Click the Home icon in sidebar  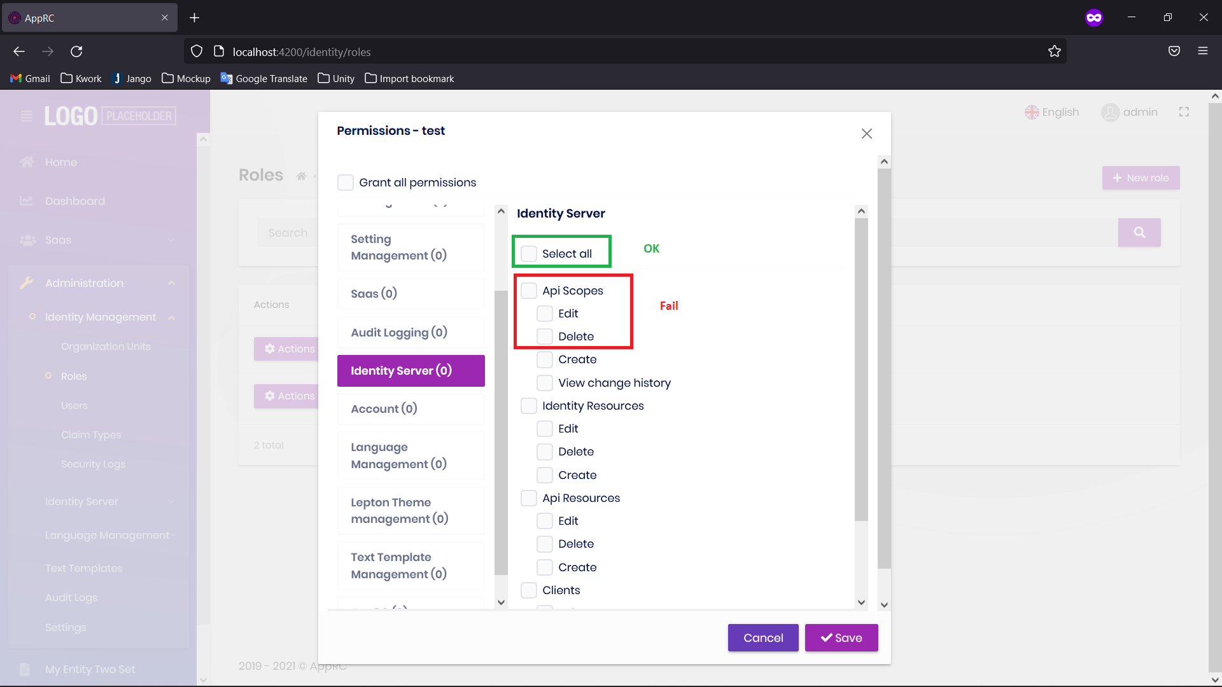[27, 162]
